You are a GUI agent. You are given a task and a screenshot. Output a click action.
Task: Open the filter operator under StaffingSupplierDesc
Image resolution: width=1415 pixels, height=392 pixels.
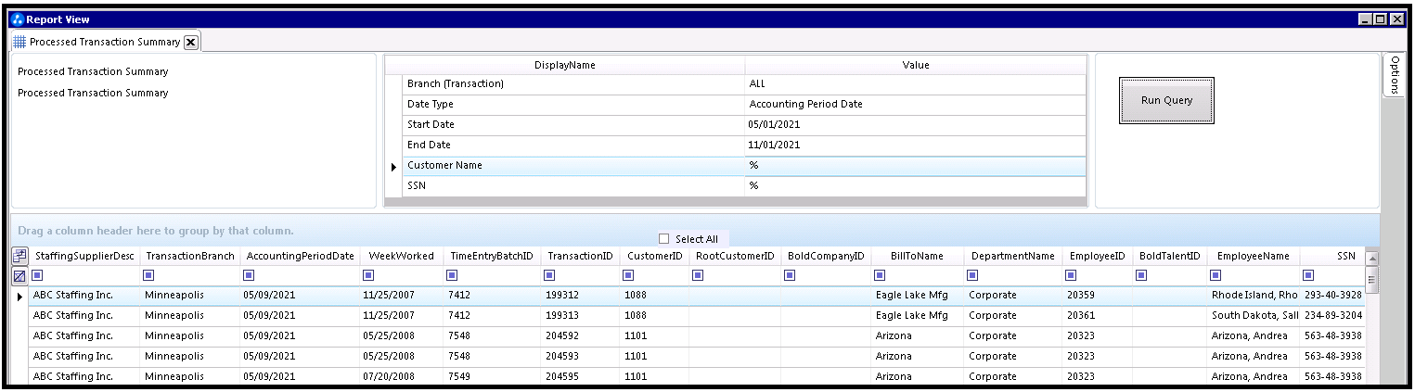click(x=37, y=275)
